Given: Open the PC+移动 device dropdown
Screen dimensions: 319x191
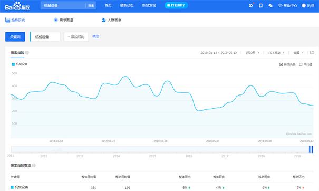Looking at the screenshot, I should point(276,53).
